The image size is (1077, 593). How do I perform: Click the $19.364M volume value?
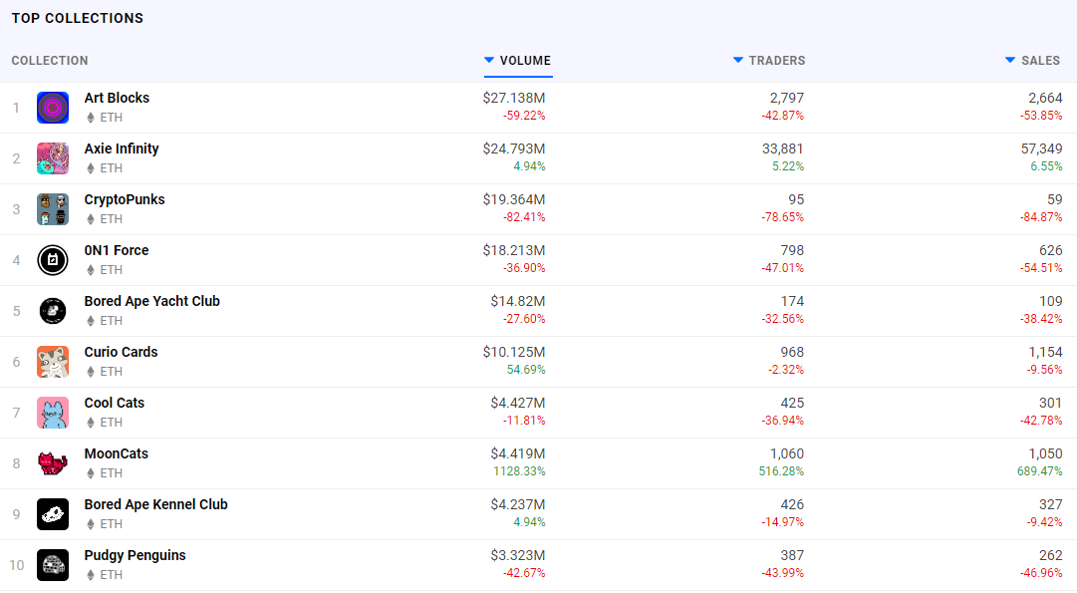click(x=514, y=199)
